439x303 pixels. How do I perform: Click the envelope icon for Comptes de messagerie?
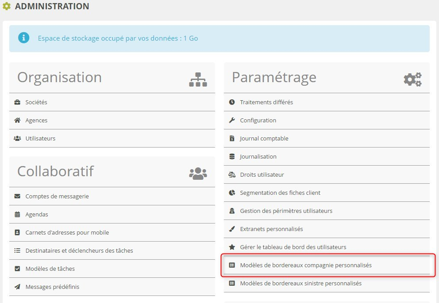17,196
